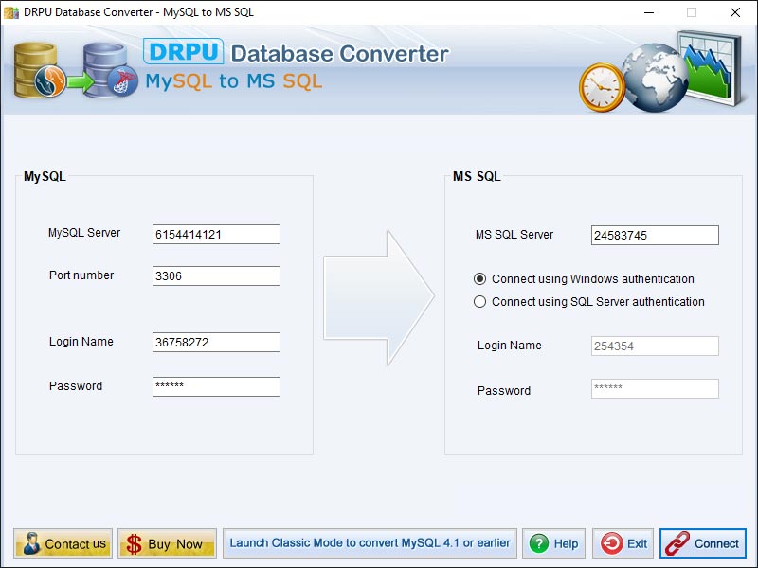Click the chain link icon on Connect
Screen dimensions: 758x568
tap(676, 543)
